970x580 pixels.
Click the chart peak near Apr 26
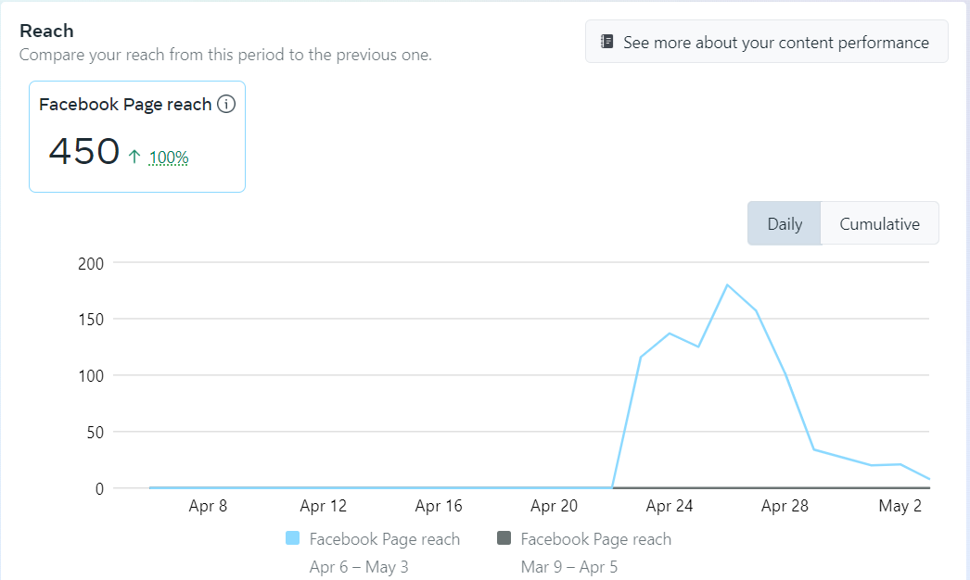(x=727, y=284)
